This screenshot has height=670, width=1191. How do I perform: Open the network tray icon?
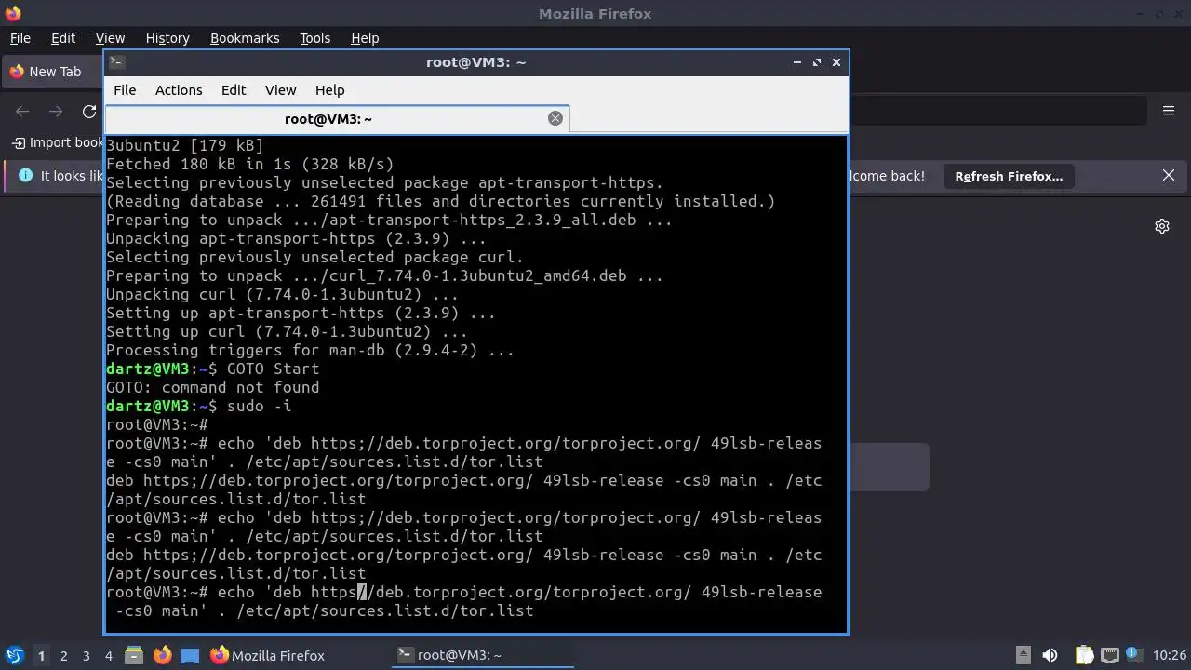tap(1109, 655)
